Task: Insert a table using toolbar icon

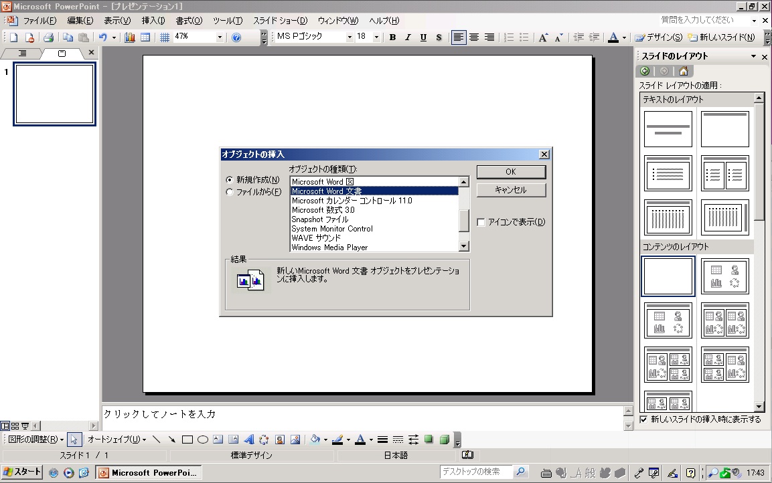Action: (x=145, y=37)
